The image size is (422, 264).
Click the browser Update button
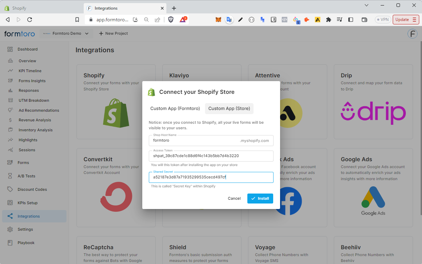point(406,20)
